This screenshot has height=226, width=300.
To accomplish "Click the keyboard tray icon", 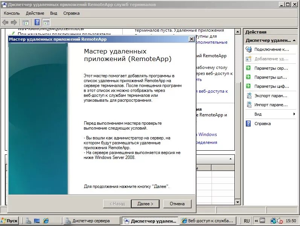I will (x=262, y=221).
